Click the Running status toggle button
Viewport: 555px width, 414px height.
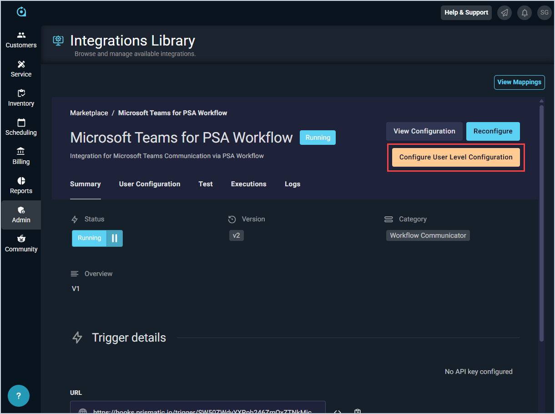click(x=90, y=238)
